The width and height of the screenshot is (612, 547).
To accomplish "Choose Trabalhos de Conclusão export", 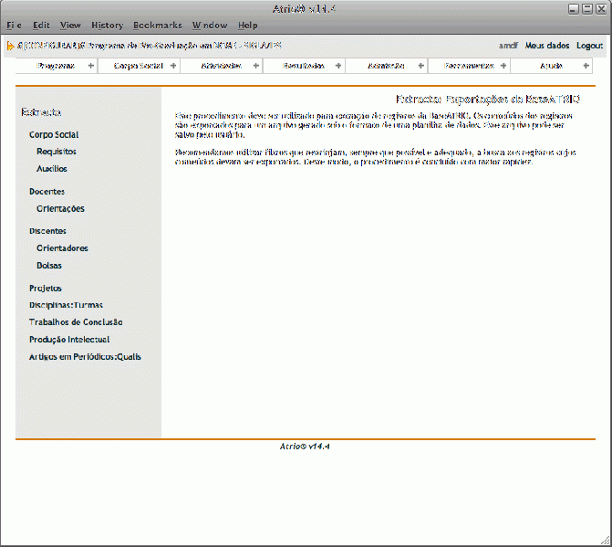I will pyautogui.click(x=76, y=321).
